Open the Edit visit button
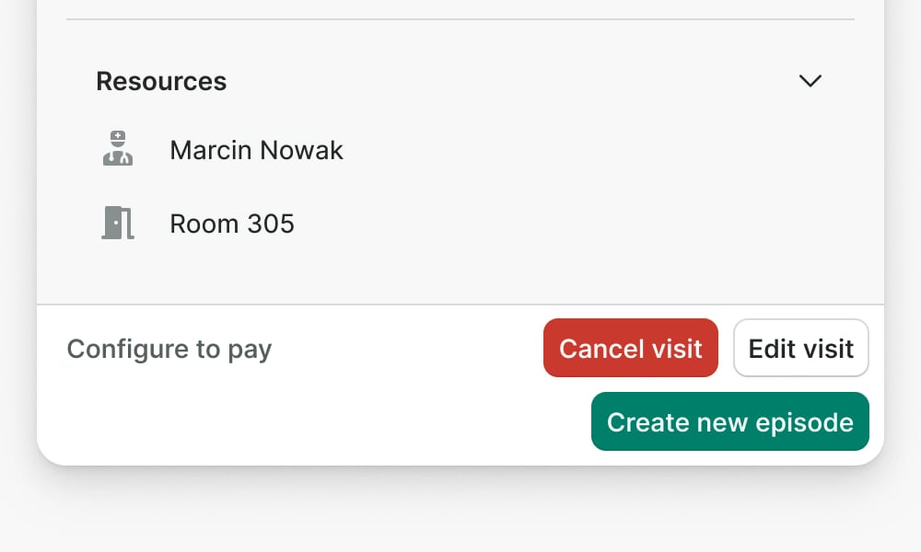 (x=800, y=349)
